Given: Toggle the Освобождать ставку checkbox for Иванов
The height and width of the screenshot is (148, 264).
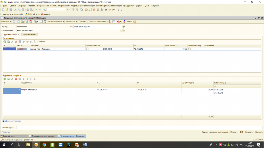Looking at the screenshot, I should pyautogui.click(x=87, y=49).
